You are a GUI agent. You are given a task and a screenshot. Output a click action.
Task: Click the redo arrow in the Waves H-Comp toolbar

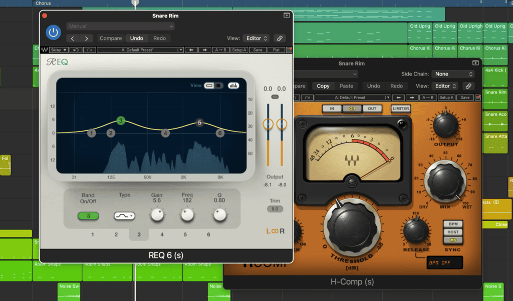307,98
